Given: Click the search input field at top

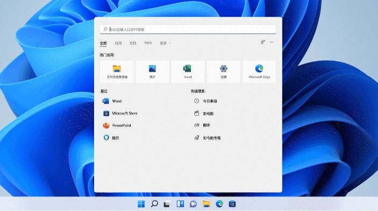Looking at the screenshot, I should pyautogui.click(x=188, y=29).
